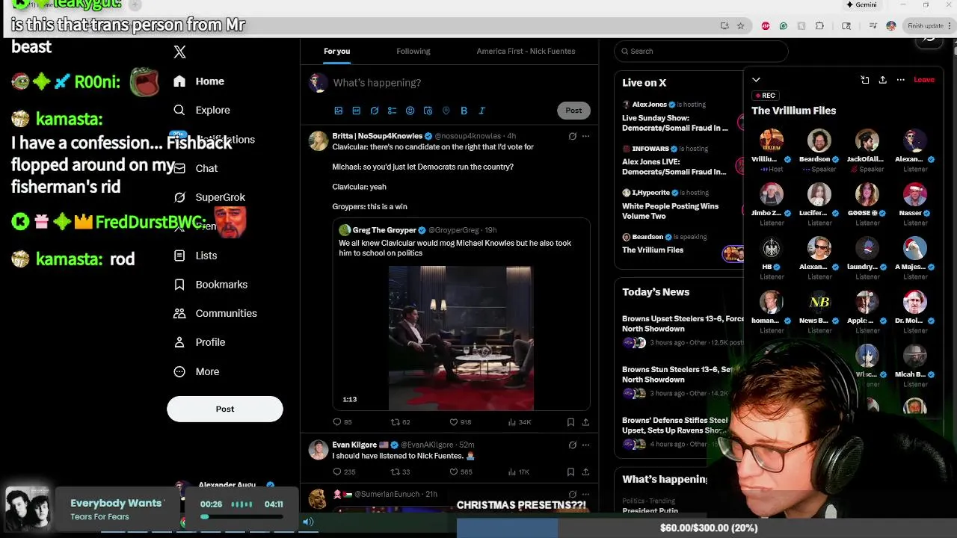
Task: Click the X logo in the sidebar
Action: click(x=179, y=52)
